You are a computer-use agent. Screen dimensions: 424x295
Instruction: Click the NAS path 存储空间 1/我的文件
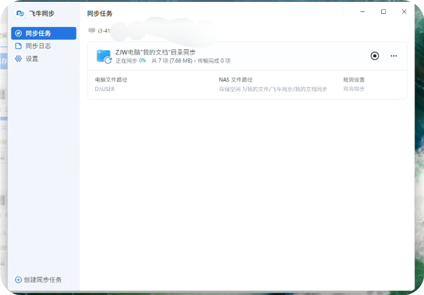(273, 89)
